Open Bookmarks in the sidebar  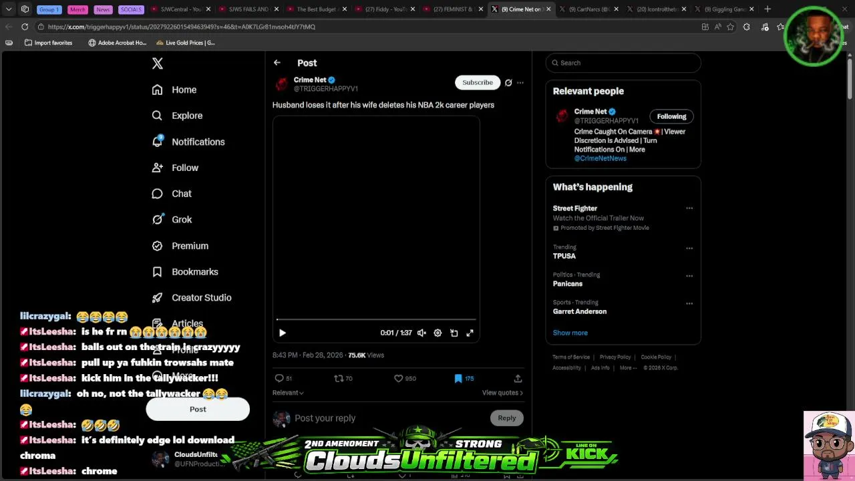click(185, 272)
